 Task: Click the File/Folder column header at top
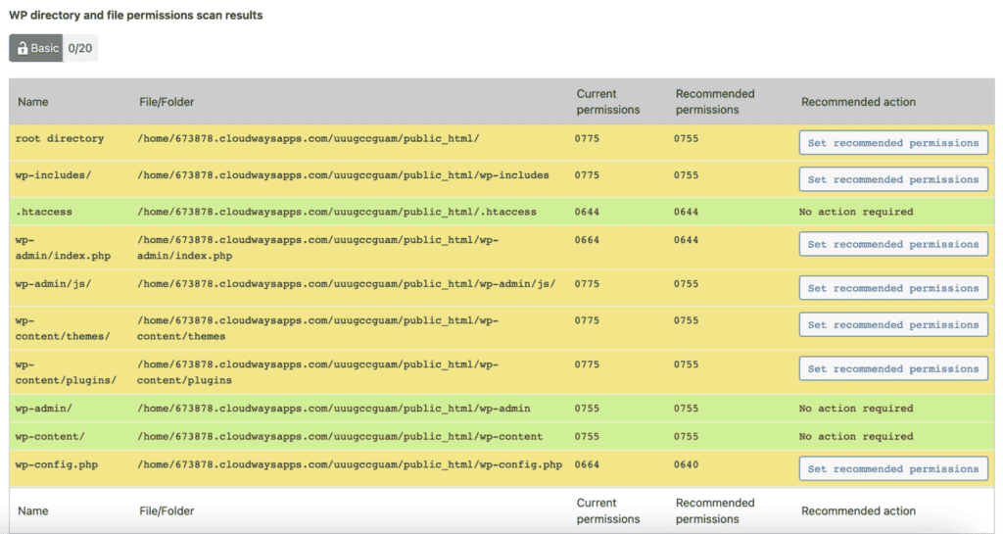[x=167, y=102]
